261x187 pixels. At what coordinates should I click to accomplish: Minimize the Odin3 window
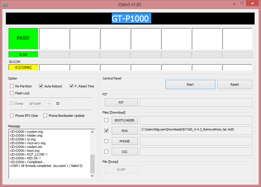[x=234, y=4]
